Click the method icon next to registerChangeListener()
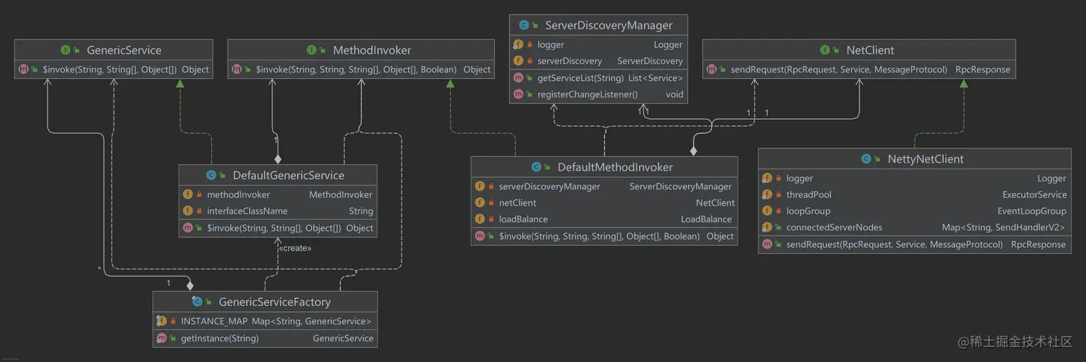Screen dimensions: 1086x362 pos(519,95)
